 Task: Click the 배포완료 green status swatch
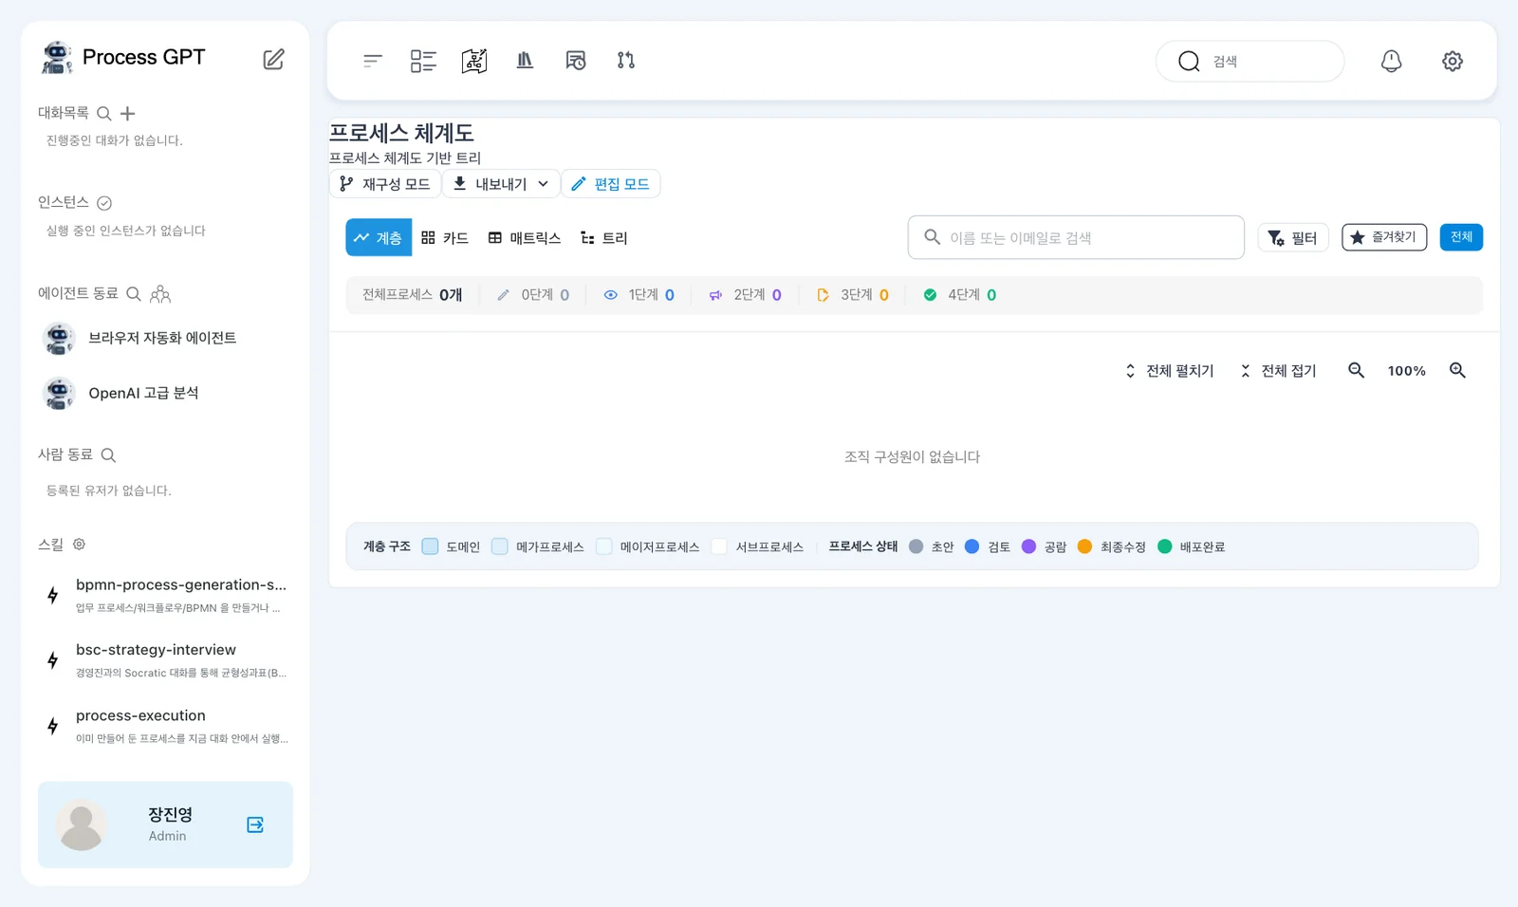(1165, 546)
